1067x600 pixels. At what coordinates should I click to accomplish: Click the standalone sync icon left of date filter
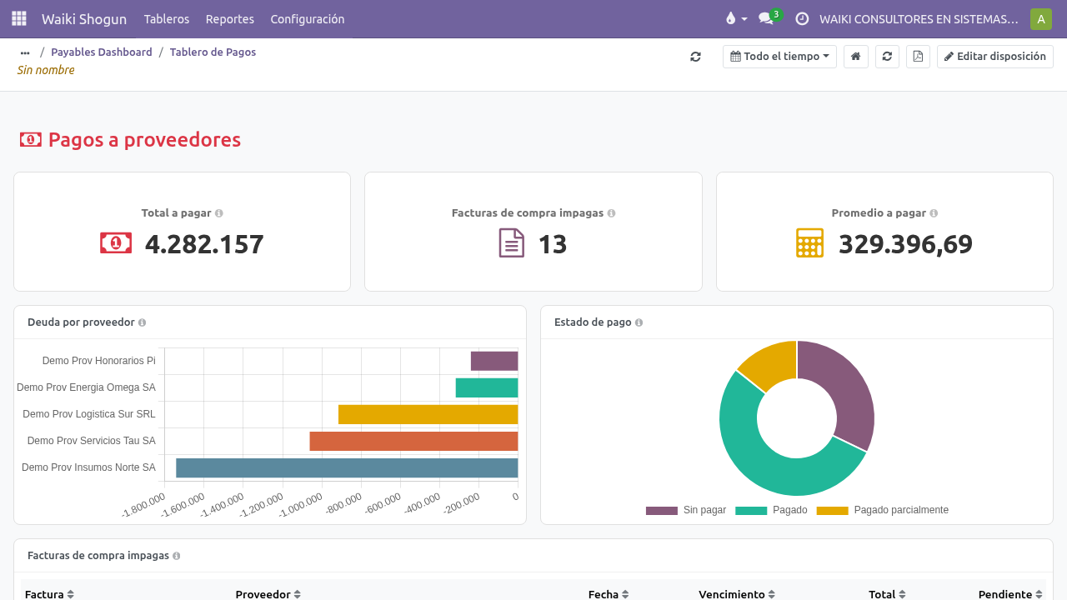coord(695,57)
